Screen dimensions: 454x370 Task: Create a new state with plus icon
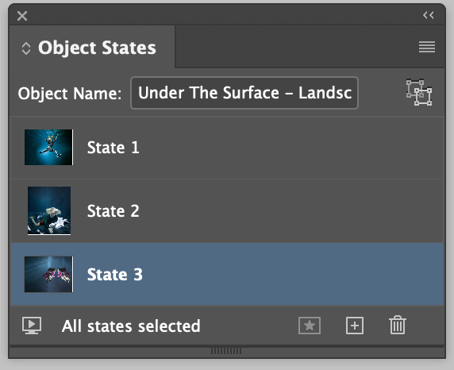tap(355, 326)
